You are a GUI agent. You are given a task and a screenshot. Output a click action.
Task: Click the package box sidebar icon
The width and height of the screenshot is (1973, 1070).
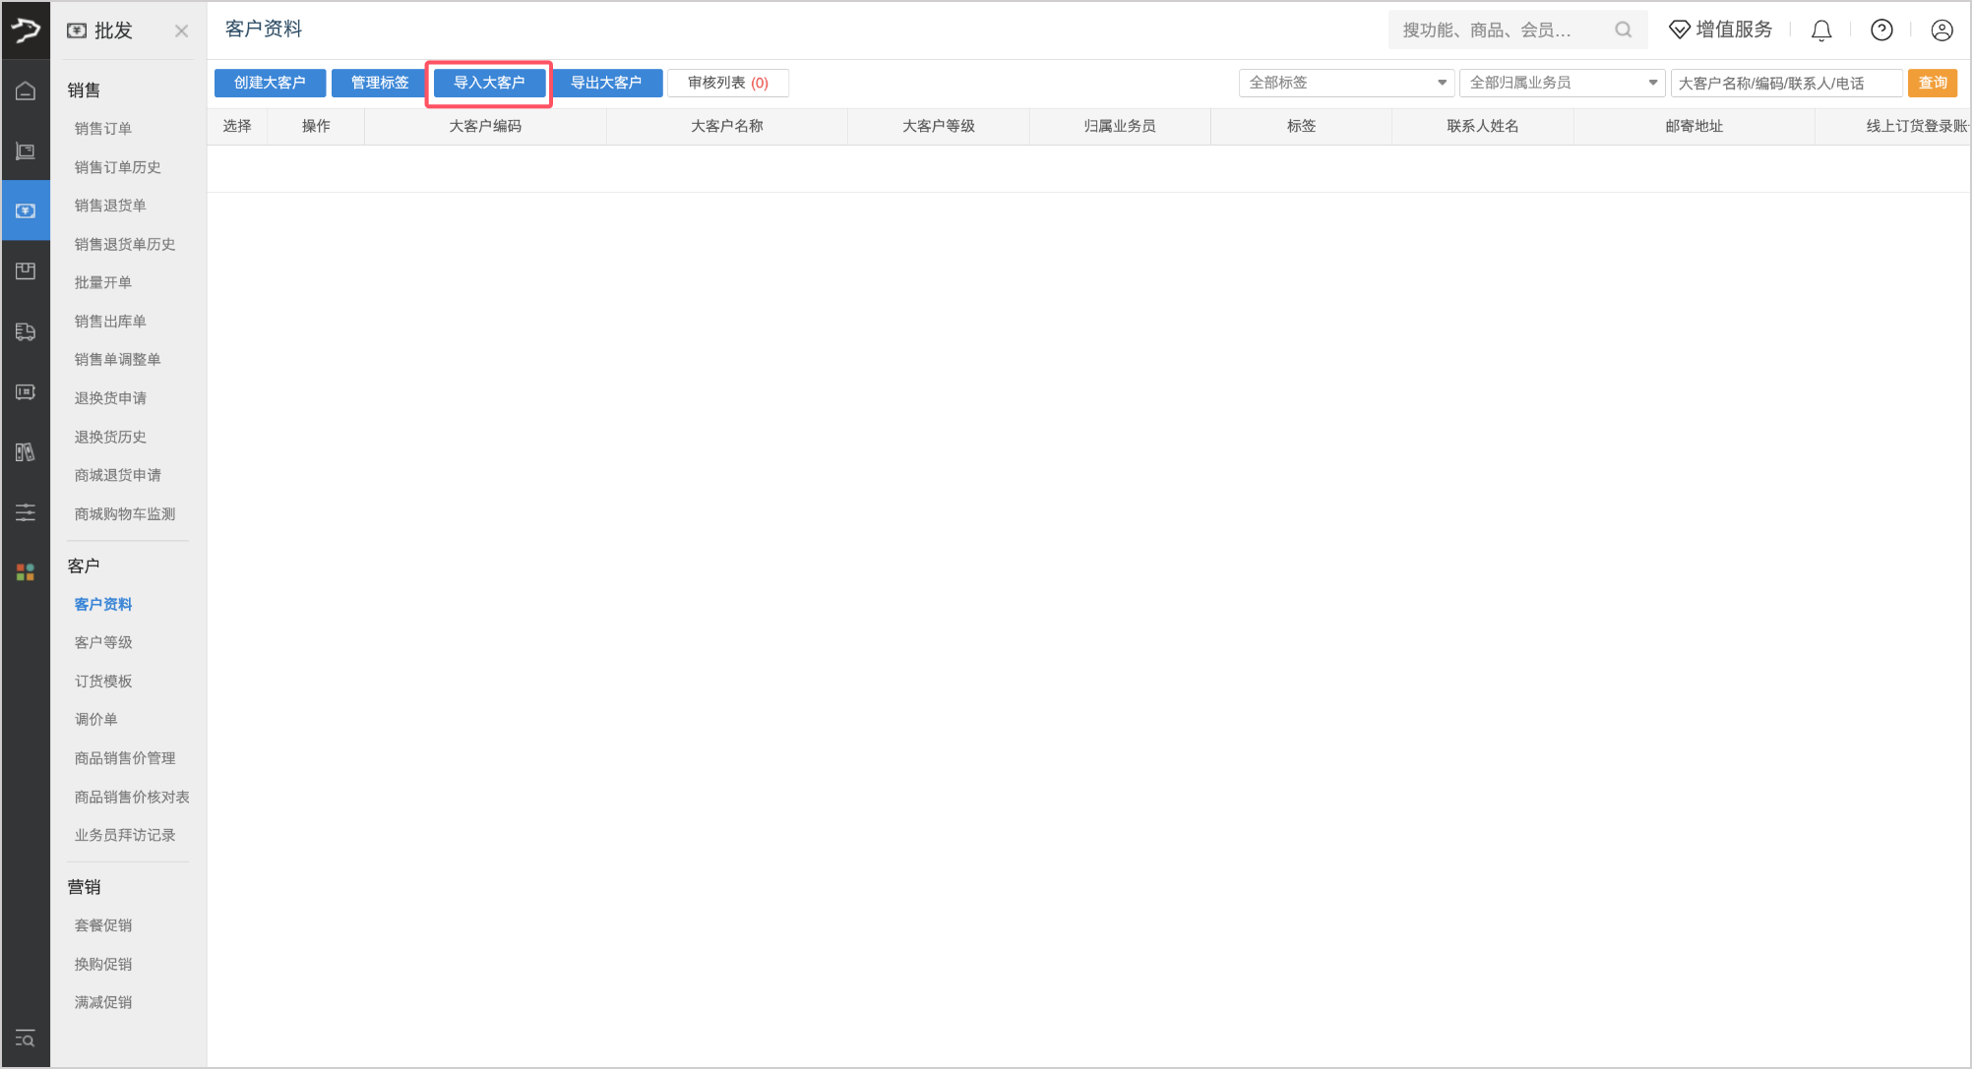point(26,270)
